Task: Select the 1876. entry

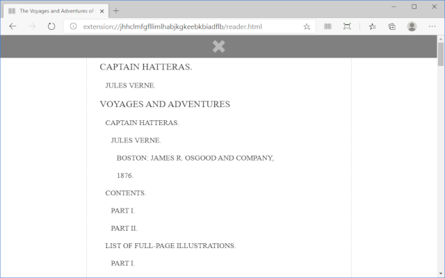Action: point(125,176)
